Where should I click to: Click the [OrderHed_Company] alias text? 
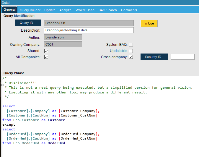point(78,134)
